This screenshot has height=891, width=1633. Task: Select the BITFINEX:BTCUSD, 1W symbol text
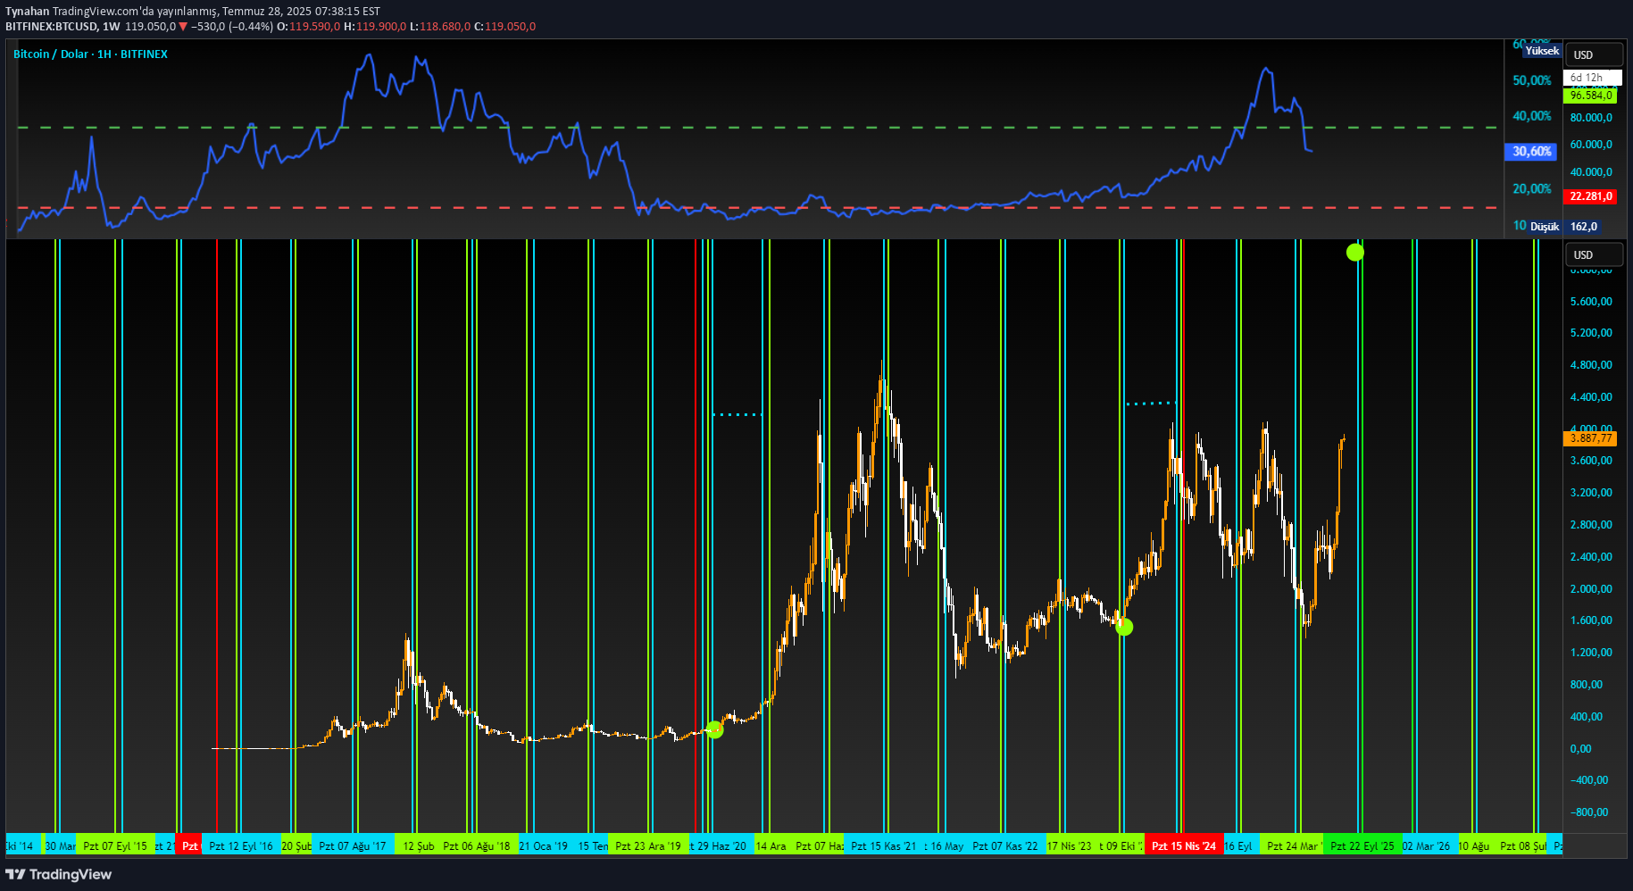click(62, 26)
